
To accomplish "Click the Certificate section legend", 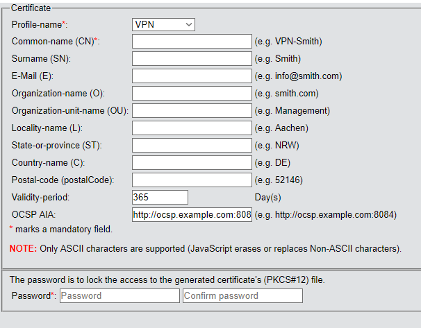I will [31, 8].
